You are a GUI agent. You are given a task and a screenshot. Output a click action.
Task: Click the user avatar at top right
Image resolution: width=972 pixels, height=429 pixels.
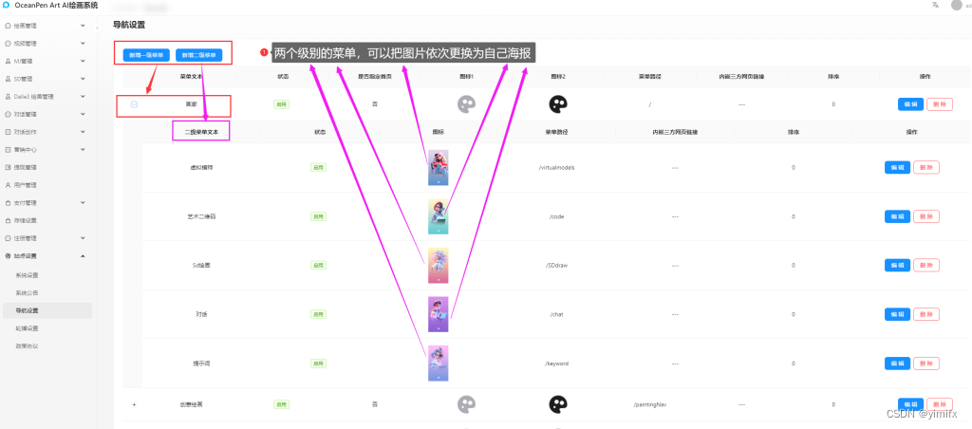[956, 5]
